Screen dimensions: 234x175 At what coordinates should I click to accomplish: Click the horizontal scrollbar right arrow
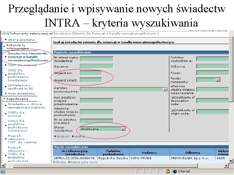(227, 166)
